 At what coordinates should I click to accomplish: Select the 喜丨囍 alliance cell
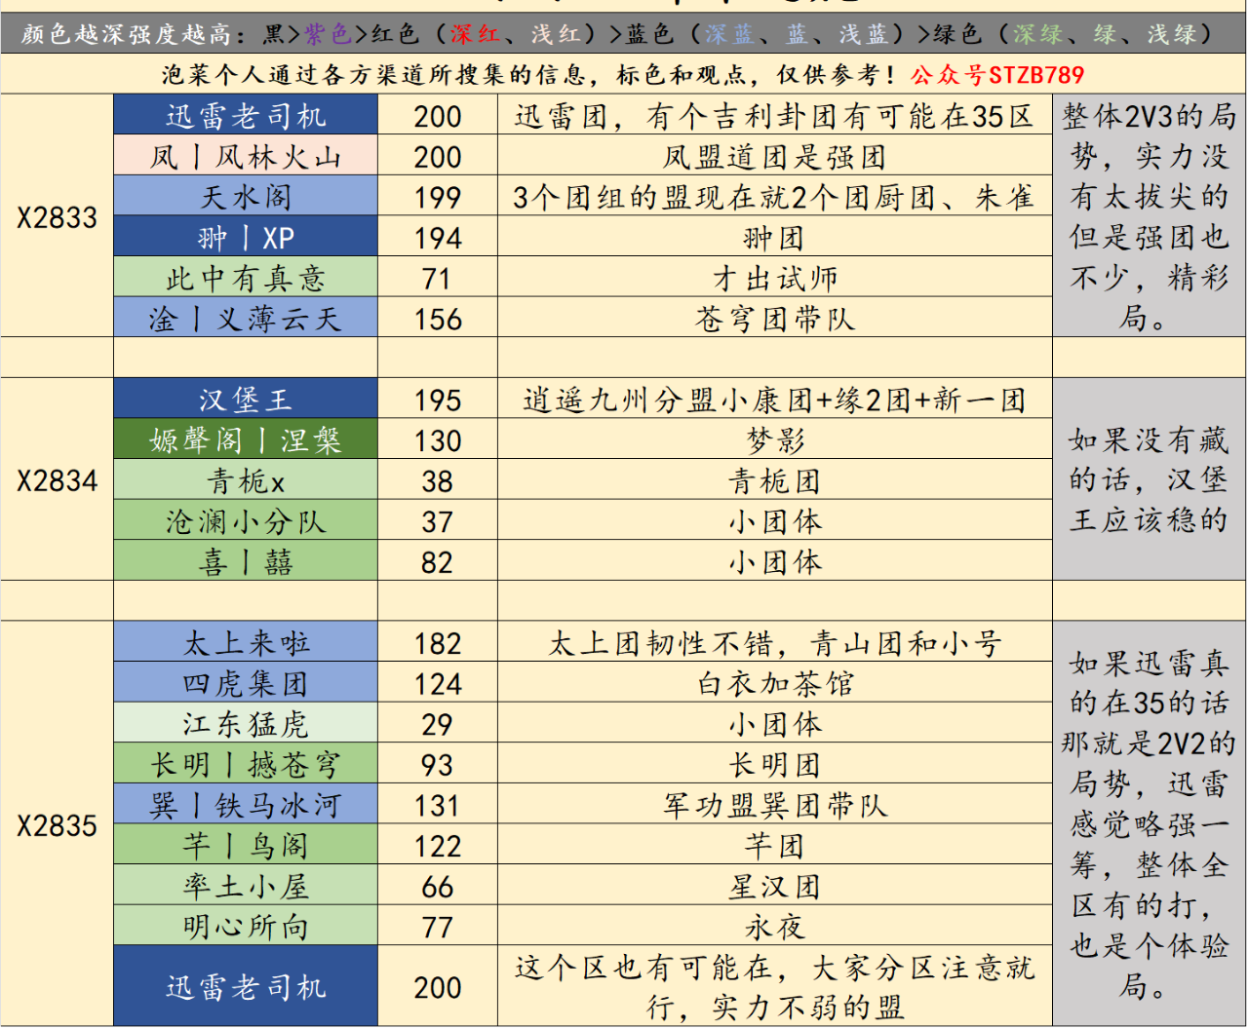(246, 561)
